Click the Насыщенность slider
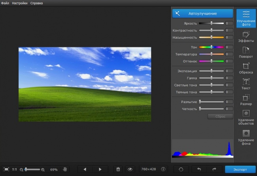 pos(212,37)
